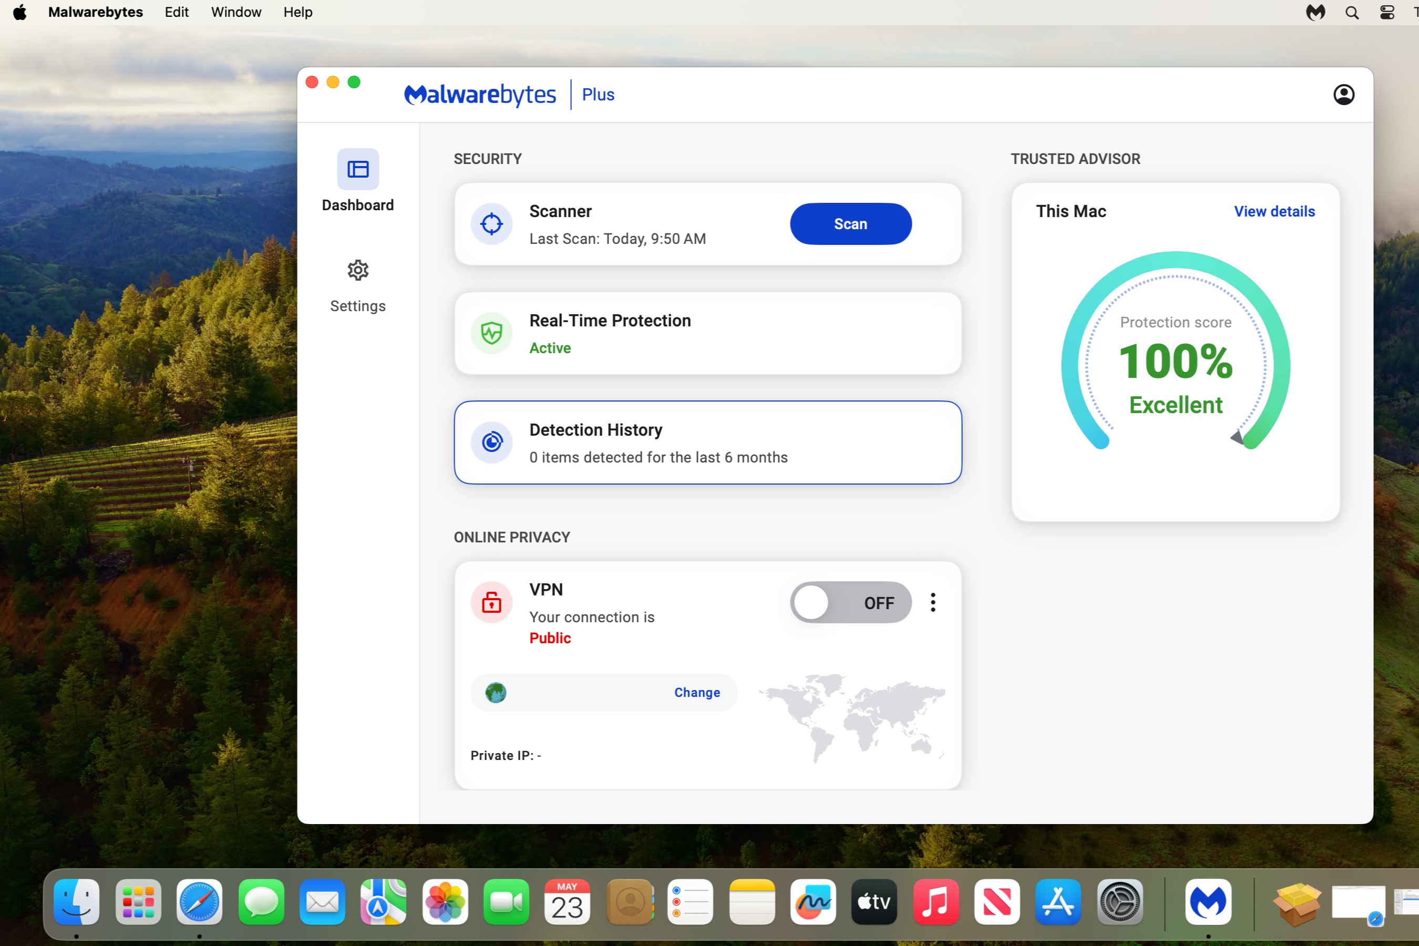Click View details for This Mac
The width and height of the screenshot is (1419, 946).
(x=1274, y=212)
